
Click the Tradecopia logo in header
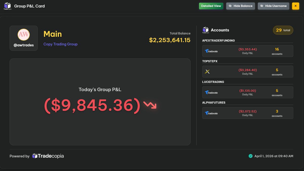click(7, 6)
